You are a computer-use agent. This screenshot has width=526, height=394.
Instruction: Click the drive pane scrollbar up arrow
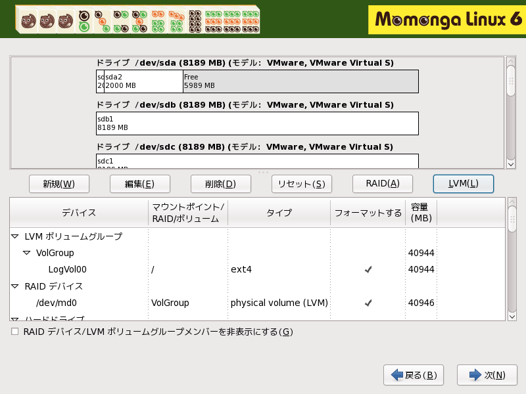tap(511, 61)
